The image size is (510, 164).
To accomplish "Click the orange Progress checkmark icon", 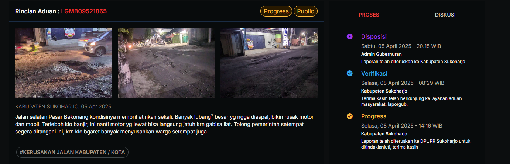I will [x=350, y=116].
